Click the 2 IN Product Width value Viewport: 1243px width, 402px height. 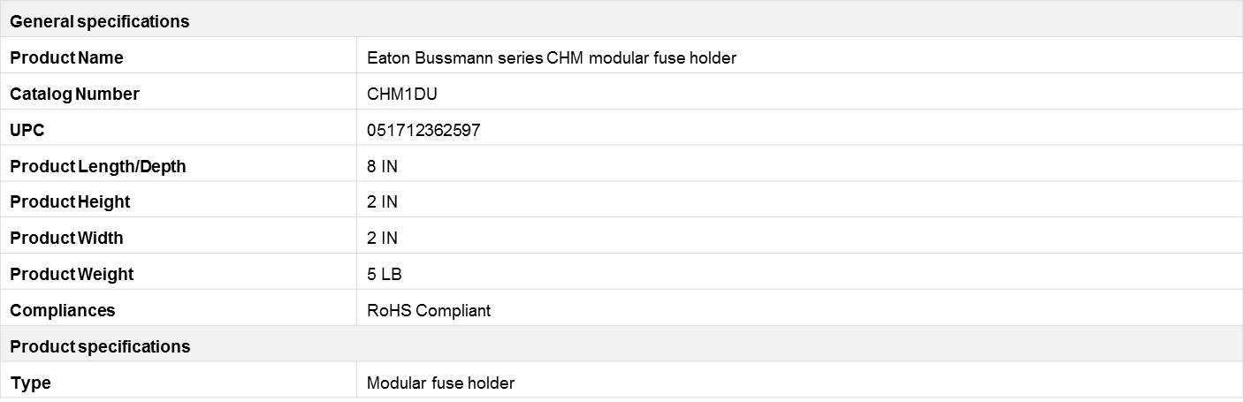pyautogui.click(x=382, y=239)
